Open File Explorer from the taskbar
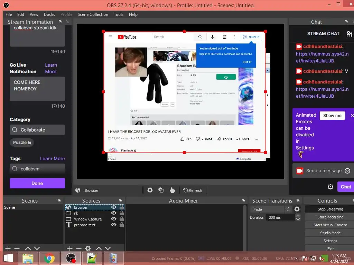 [28, 258]
